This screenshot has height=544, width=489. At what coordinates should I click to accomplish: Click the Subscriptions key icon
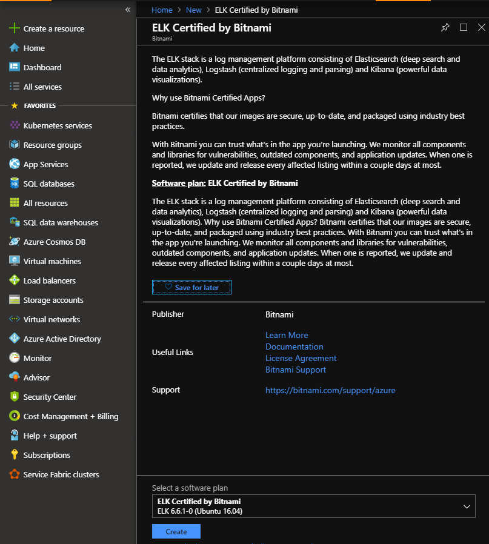15,455
